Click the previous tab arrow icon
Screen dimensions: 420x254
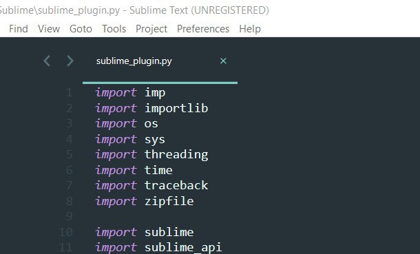point(47,61)
